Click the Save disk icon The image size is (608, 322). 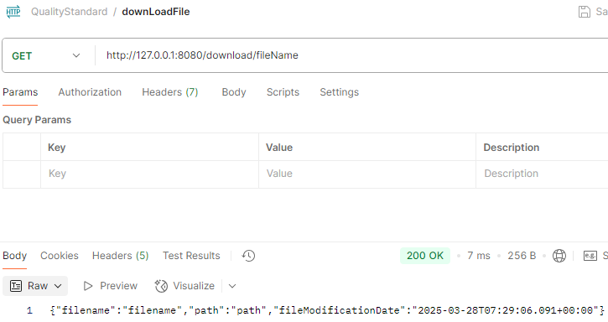584,12
